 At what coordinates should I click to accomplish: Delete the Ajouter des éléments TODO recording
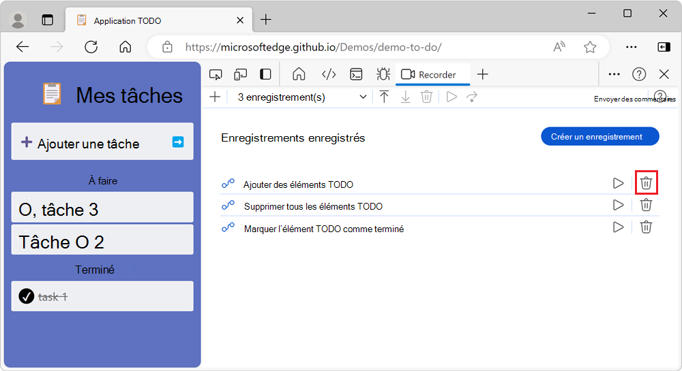[x=647, y=183]
